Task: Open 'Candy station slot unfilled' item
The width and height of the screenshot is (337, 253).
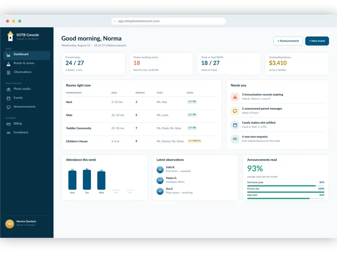Action: click(x=277, y=125)
